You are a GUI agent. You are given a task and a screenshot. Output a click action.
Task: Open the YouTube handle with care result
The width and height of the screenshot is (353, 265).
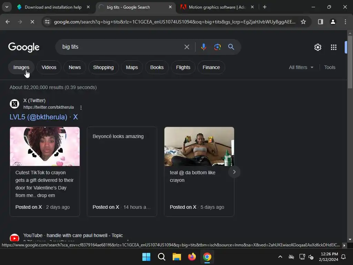[x=73, y=235]
